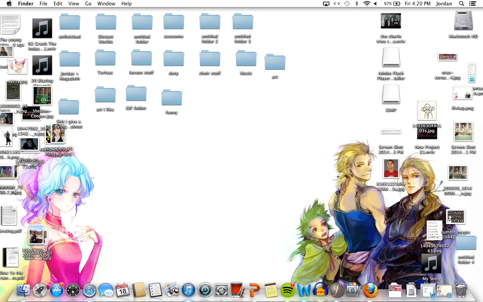Select the 'oras-coroc...4.jpg' image file
The width and height of the screenshot is (483, 302).
[448, 57]
